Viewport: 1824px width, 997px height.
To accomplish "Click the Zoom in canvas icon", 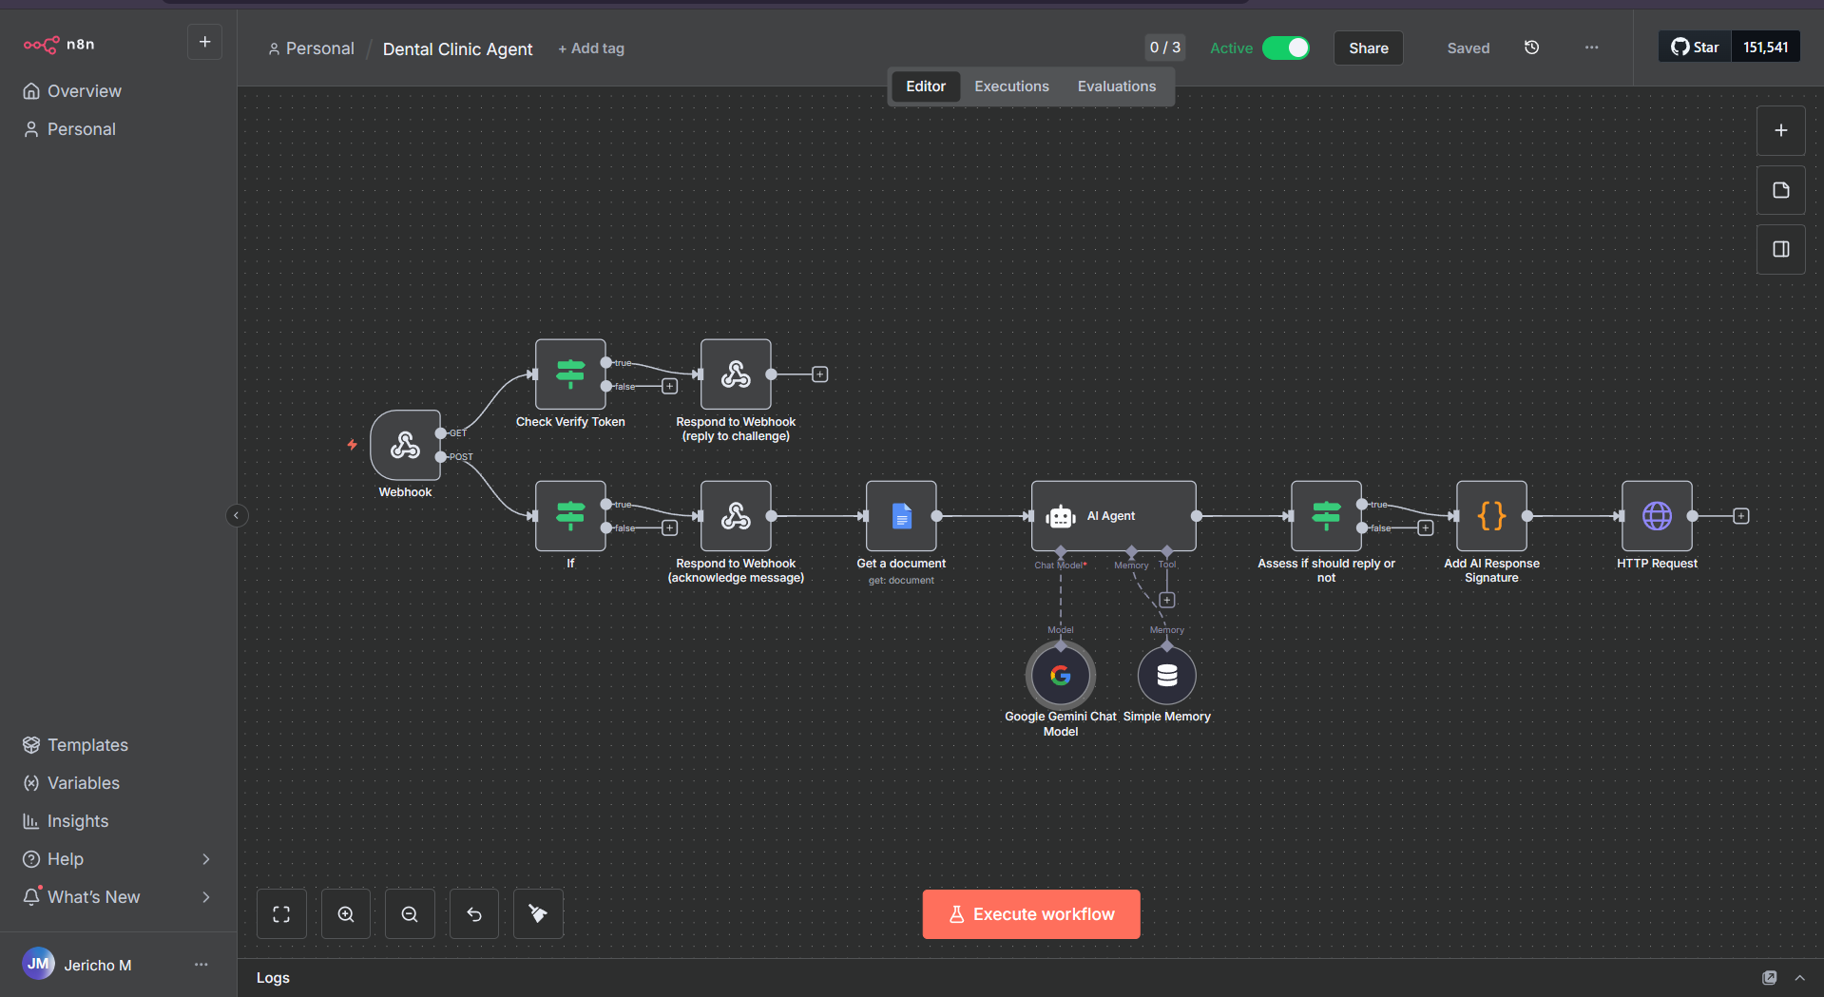I will [346, 914].
